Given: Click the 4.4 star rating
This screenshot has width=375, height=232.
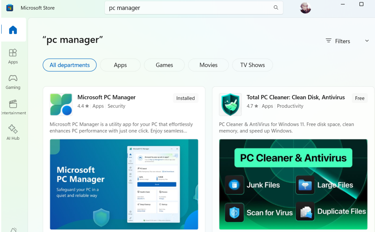Looking at the screenshot, I should pos(83,106).
